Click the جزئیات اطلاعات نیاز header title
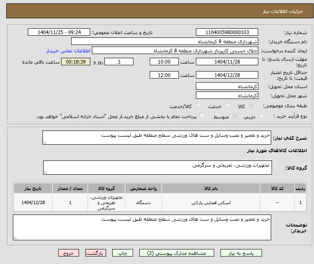314x264 pixels. 283,11
